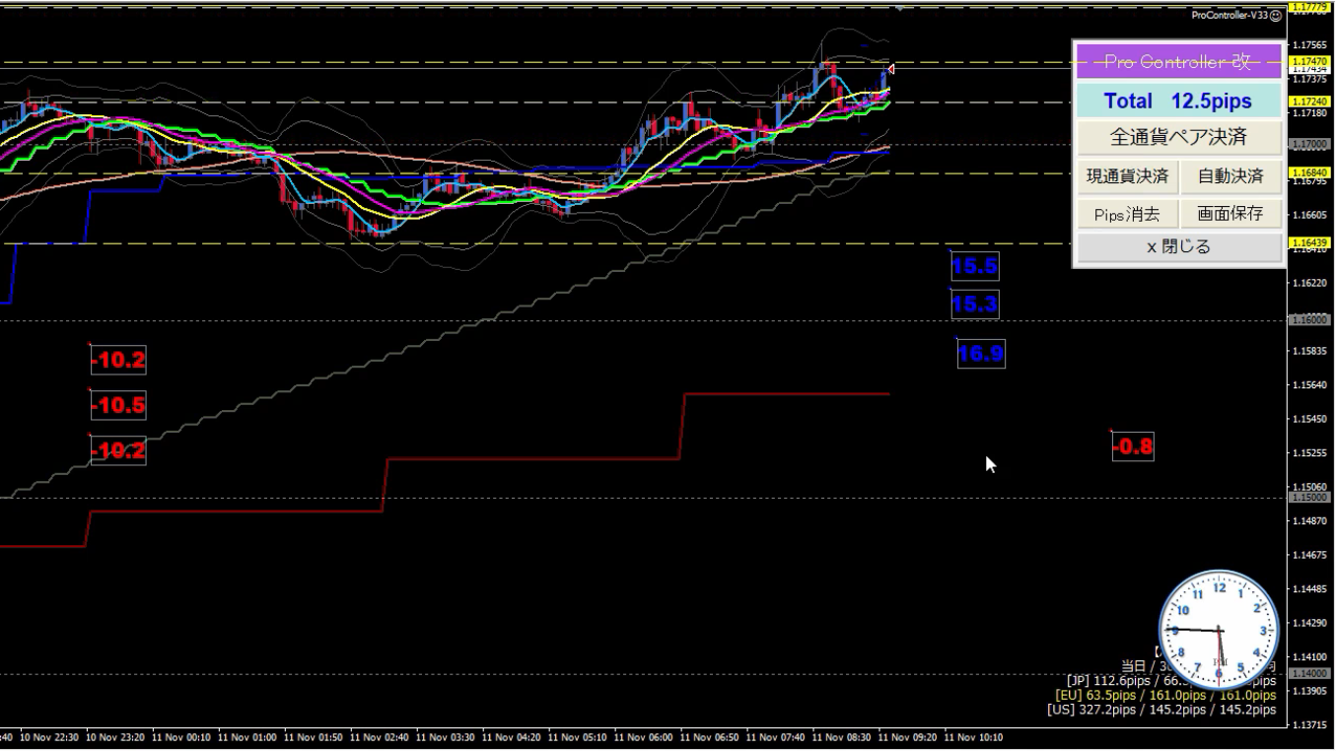Click the gray 1.14000 level tag
The width and height of the screenshot is (1336, 751).
[1311, 673]
